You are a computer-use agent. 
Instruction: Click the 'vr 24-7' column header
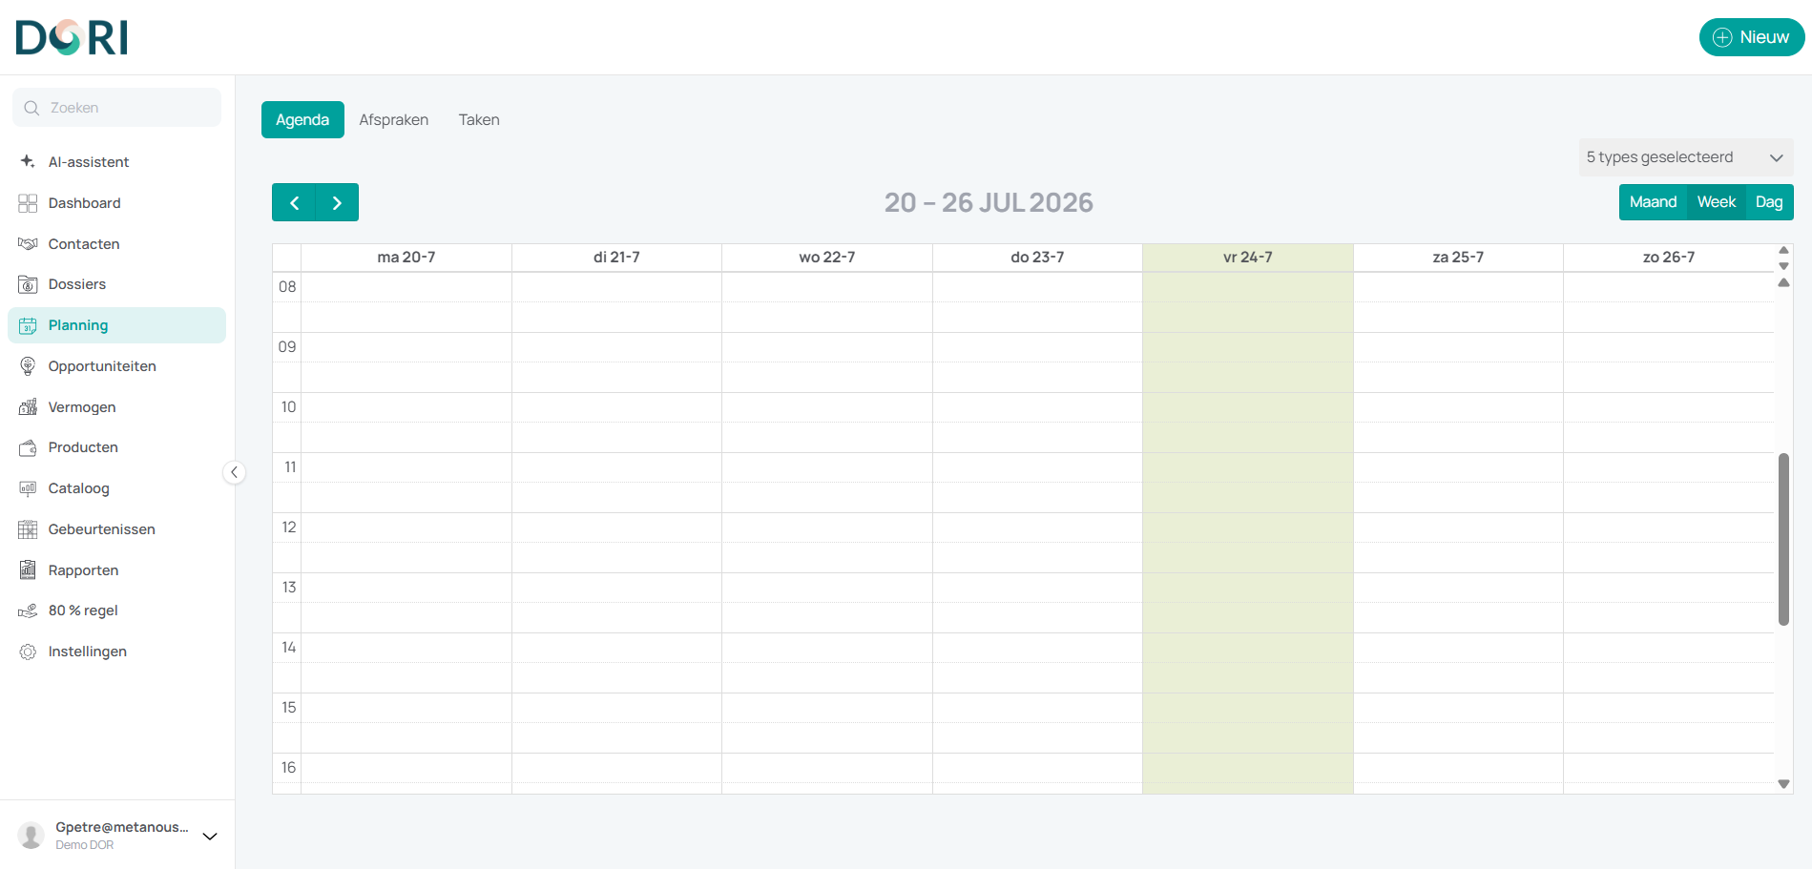coord(1248,258)
